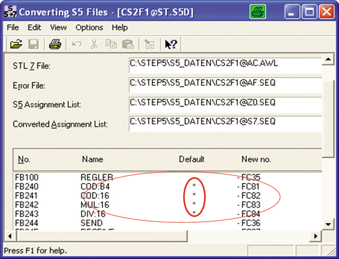Click the SEND name cell

click(x=92, y=223)
